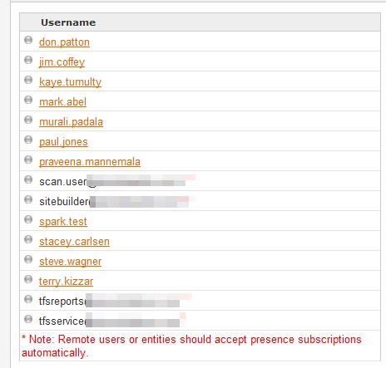Open the steve.wagner link
The image size is (386, 368).
point(71,262)
